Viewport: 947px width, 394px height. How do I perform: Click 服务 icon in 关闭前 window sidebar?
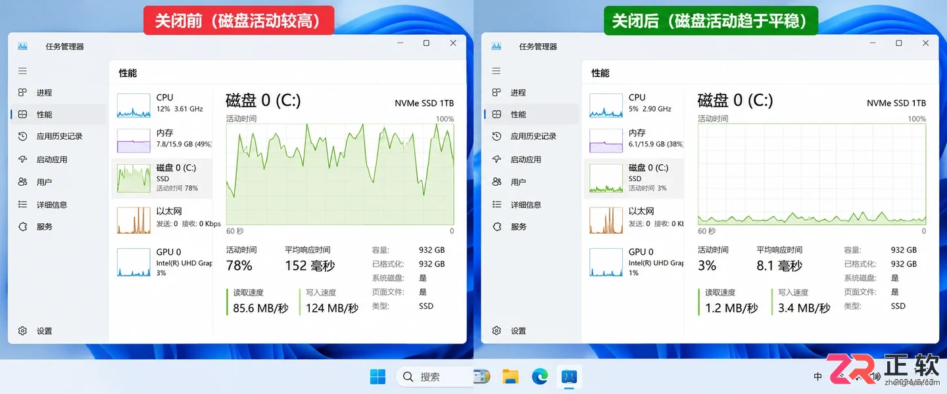point(22,227)
